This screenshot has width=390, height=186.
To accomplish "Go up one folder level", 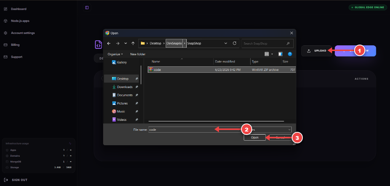I will pyautogui.click(x=133, y=43).
